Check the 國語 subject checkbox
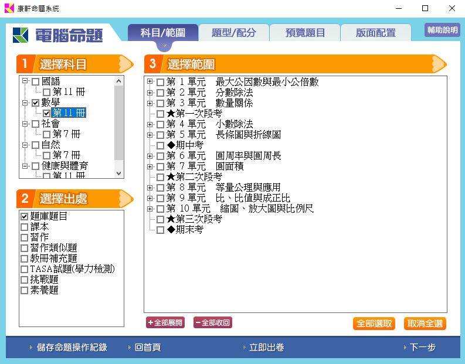The image size is (465, 364). point(35,81)
